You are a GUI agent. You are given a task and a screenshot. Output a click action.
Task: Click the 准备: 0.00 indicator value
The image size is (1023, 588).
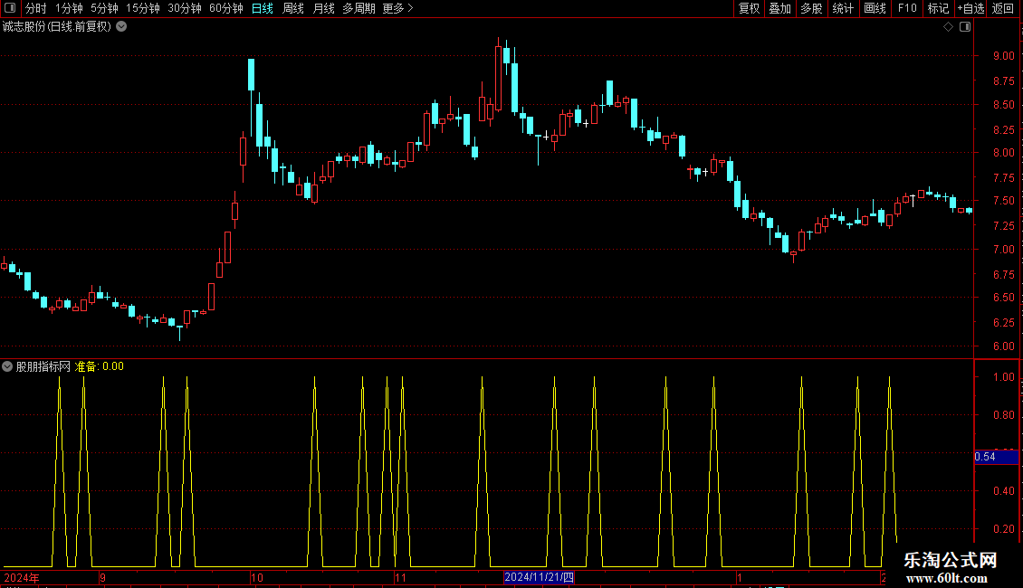[x=100, y=366]
